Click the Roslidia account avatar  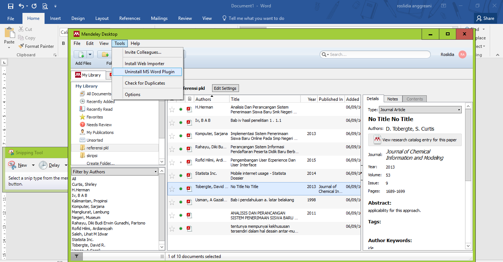point(462,54)
